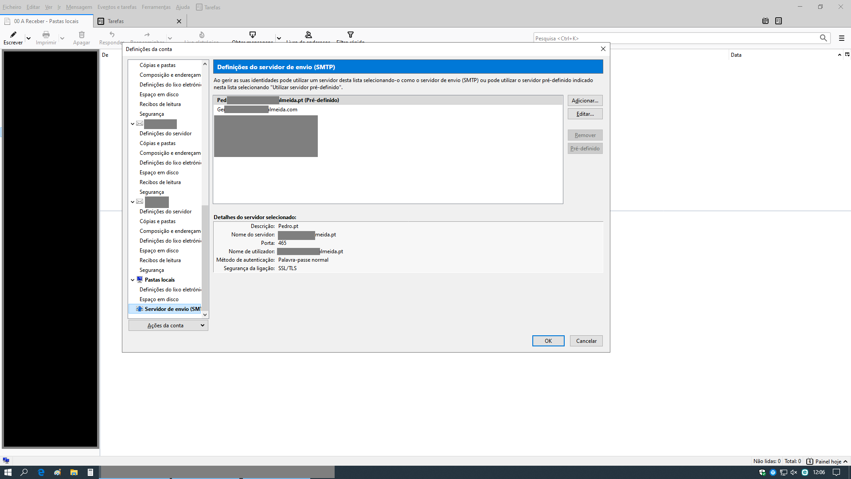Select the Pré-definido SMTP server row
This screenshot has height=479, width=851.
[x=388, y=100]
